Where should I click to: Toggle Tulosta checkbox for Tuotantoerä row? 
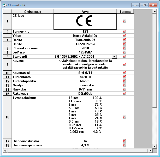click(x=124, y=77)
